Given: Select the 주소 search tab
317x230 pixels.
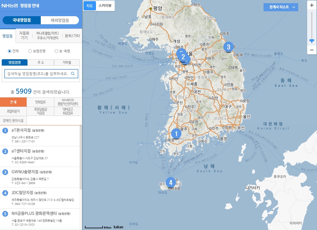Looking at the screenshot, I should pos(41,62).
